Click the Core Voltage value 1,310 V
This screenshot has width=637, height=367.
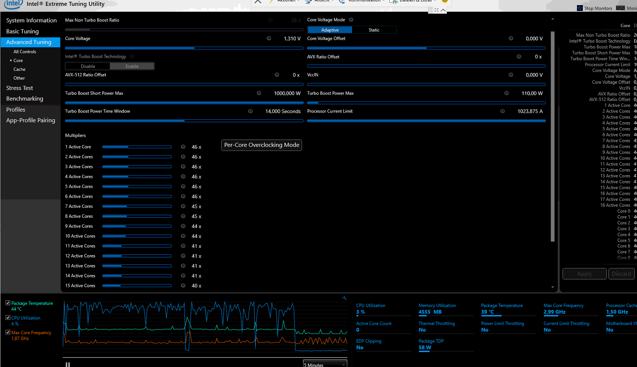coord(292,39)
